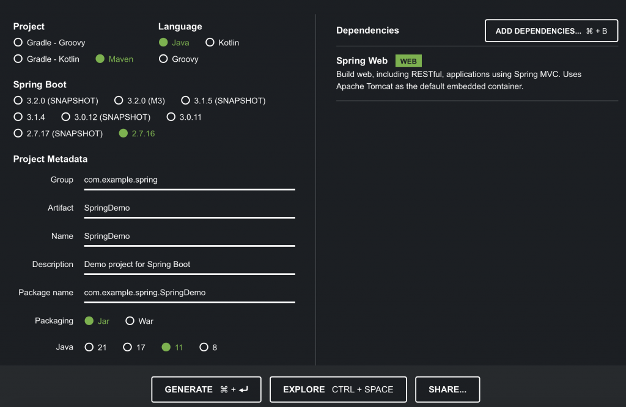
Task: Choose Groovy as the language
Action: pos(178,59)
